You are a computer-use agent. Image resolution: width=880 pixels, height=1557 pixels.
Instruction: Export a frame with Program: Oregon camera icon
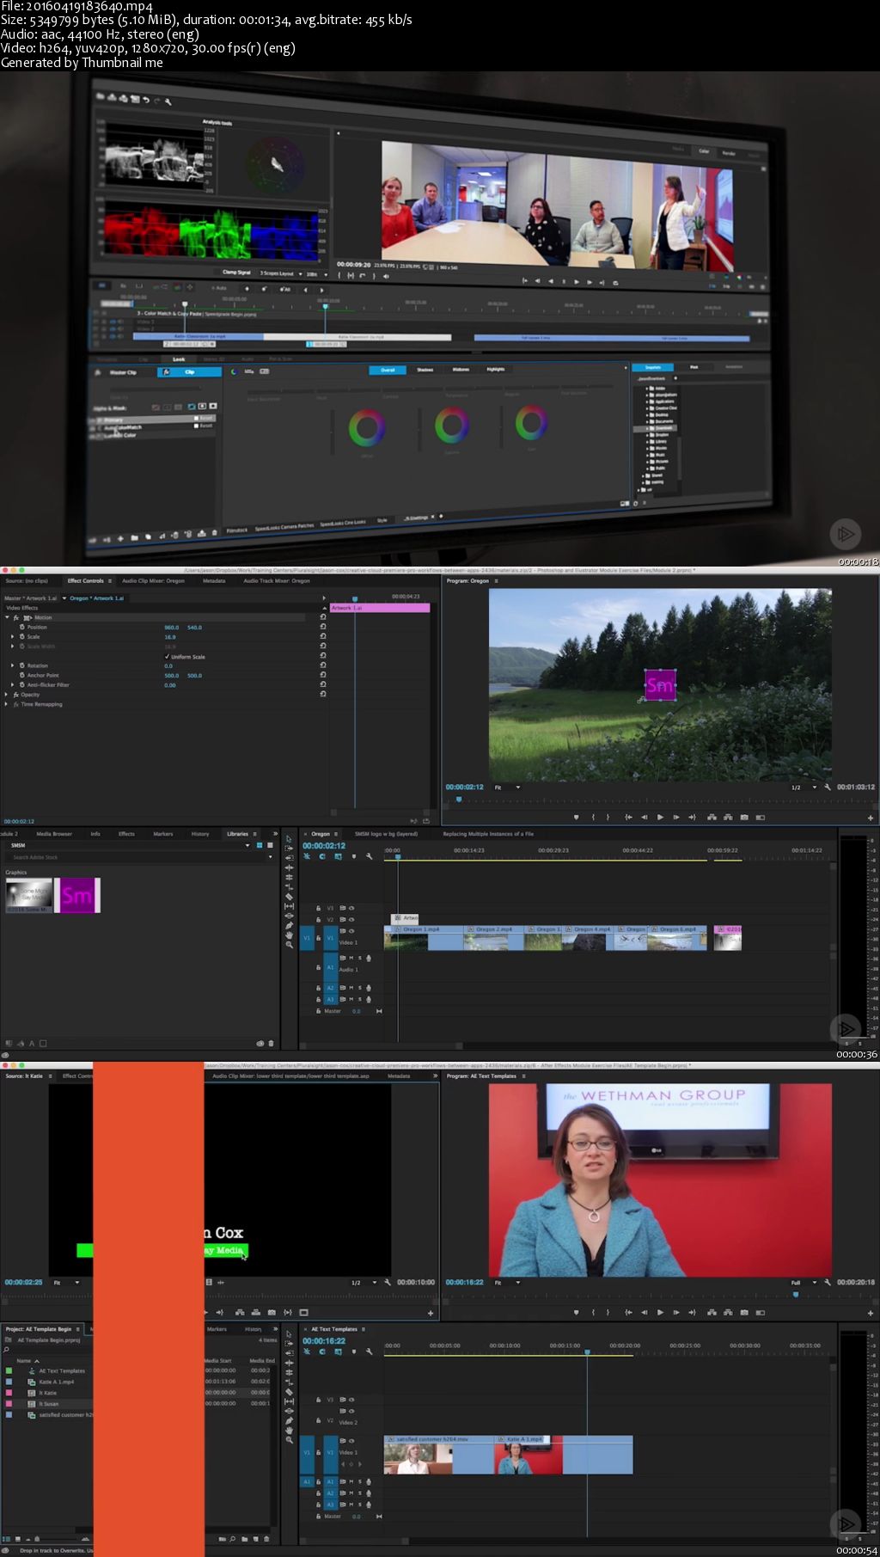(x=743, y=818)
